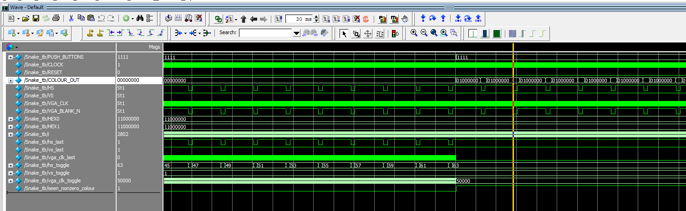The width and height of the screenshot is (686, 211).
Task: Find the previous rising edge icon
Action: point(150,33)
